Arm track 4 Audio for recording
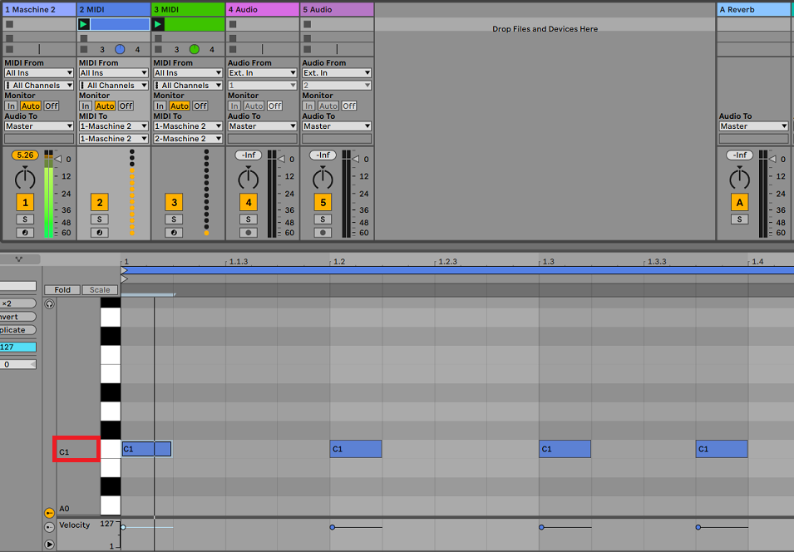Image resolution: width=794 pixels, height=552 pixels. coord(249,233)
